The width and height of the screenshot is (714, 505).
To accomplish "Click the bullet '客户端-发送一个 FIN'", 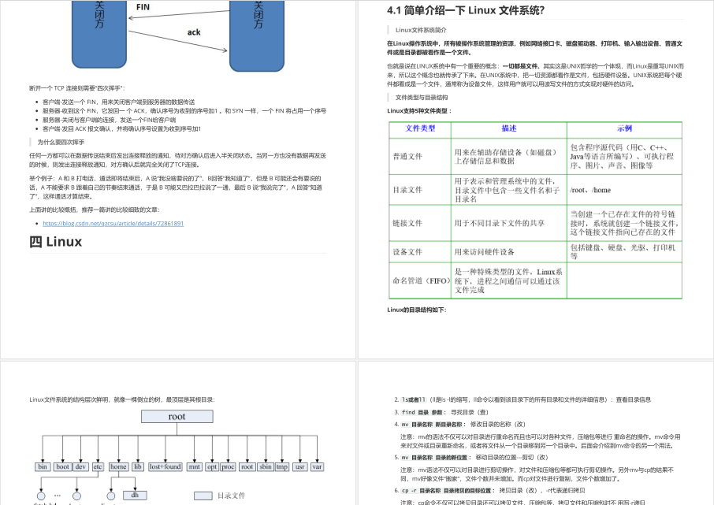I will 118,102.
